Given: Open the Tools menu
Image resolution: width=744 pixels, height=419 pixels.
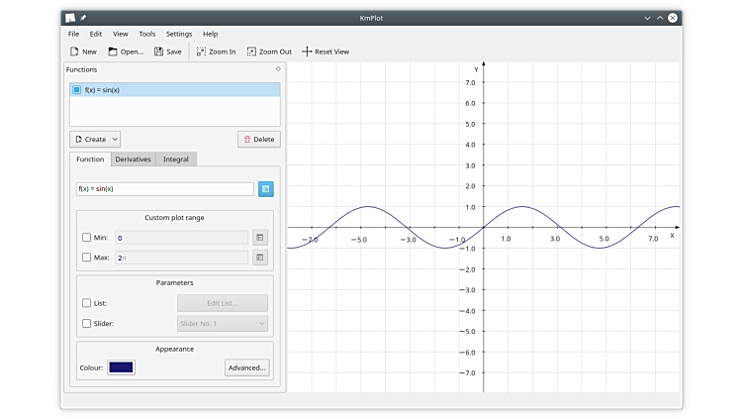Looking at the screenshot, I should (147, 34).
